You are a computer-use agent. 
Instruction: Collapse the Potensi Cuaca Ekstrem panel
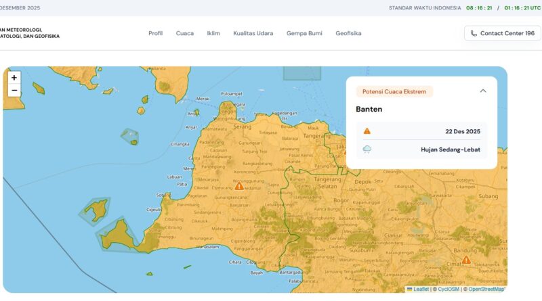point(483,91)
